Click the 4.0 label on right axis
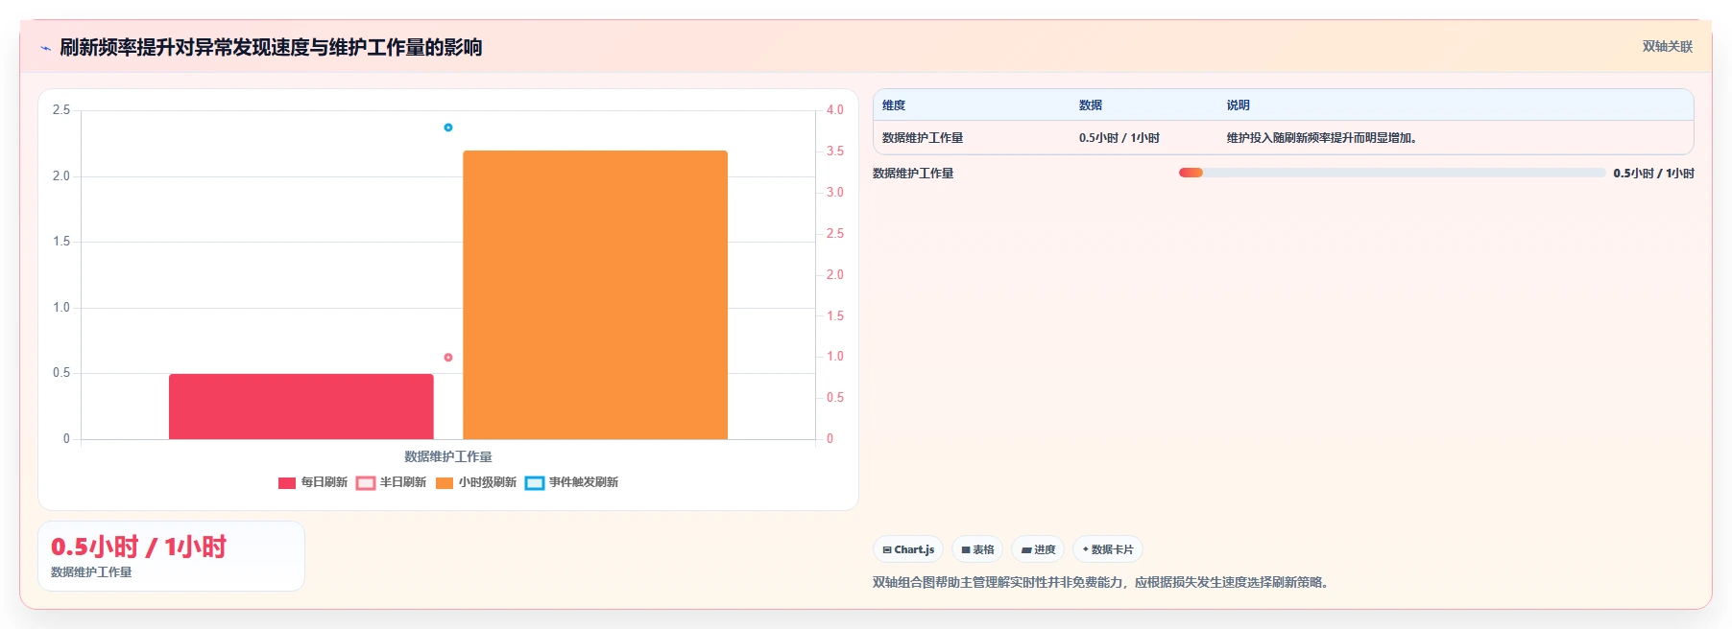Image resolution: width=1732 pixels, height=629 pixels. 835,110
